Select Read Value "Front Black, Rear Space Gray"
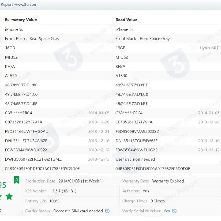The height and width of the screenshot is (221, 221). click(x=143, y=38)
